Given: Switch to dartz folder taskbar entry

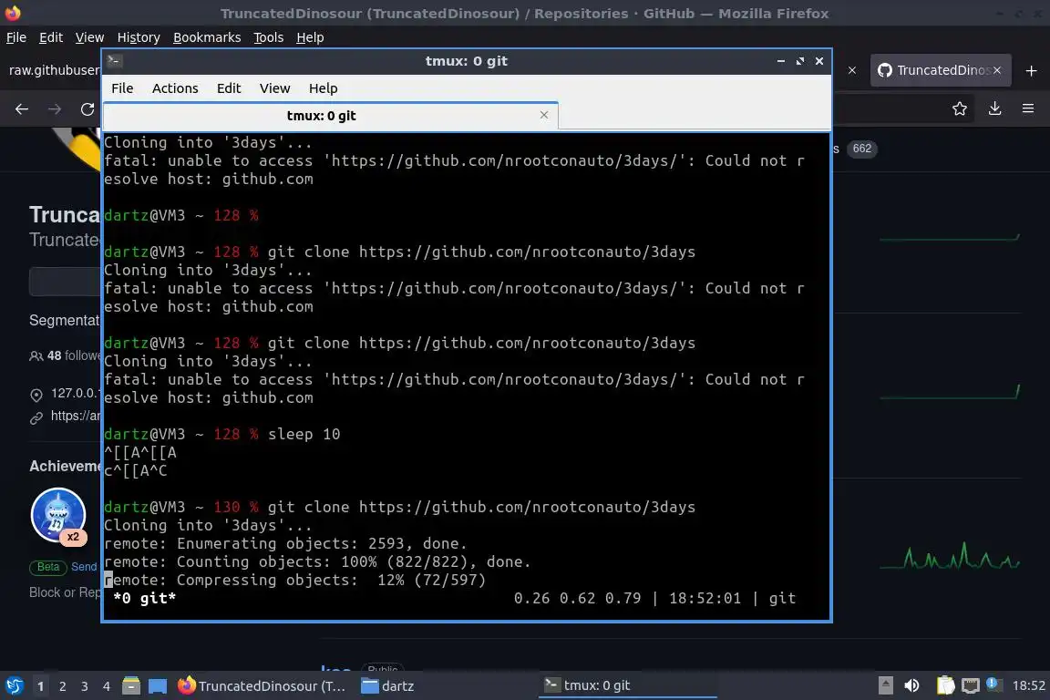Looking at the screenshot, I should [x=387, y=686].
